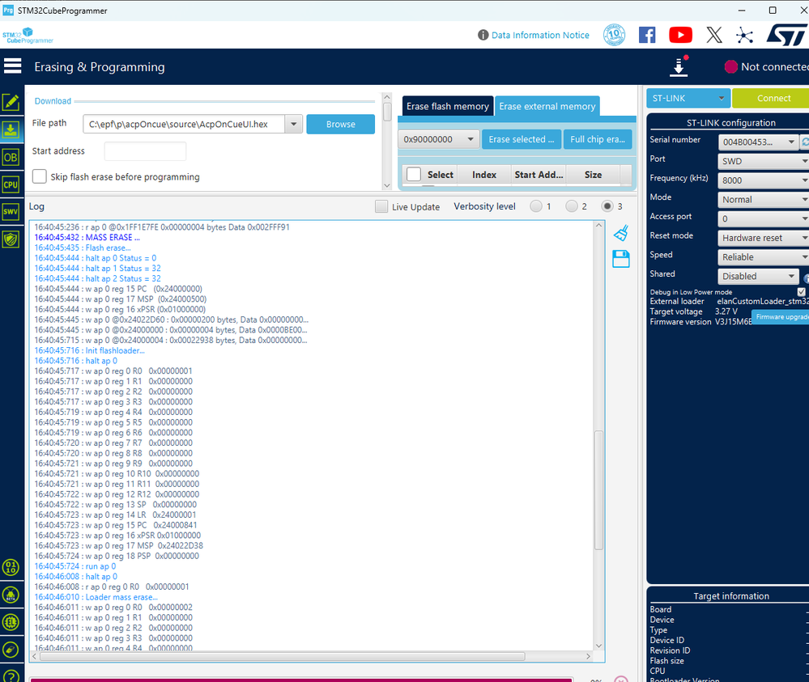Click the 10 years anniversary badge
Screen dimensions: 809x682
point(614,35)
